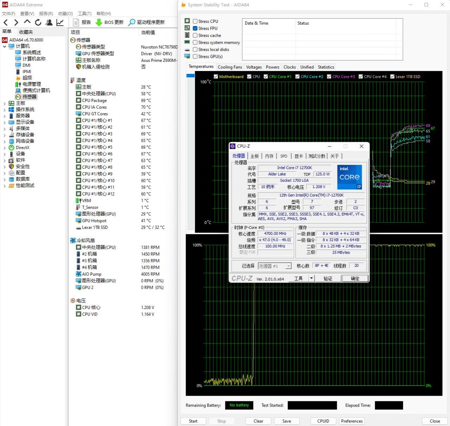Screen dimensions: 450x426
Task: Click the Clear button
Action: [258, 421]
